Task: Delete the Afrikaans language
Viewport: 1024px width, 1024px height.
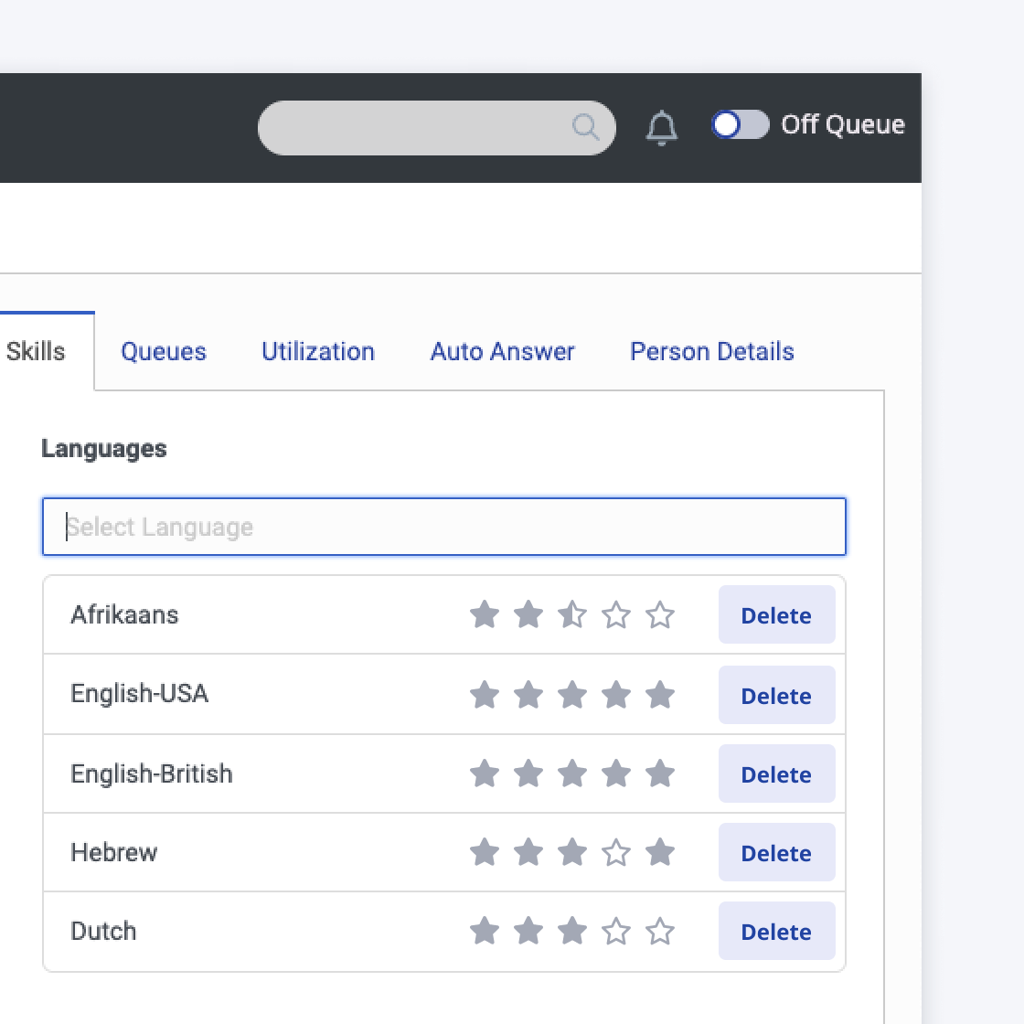Action: pos(776,615)
